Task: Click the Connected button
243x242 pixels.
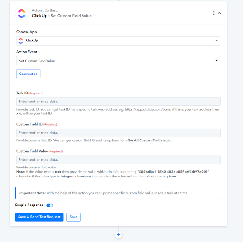Action: 28,74
